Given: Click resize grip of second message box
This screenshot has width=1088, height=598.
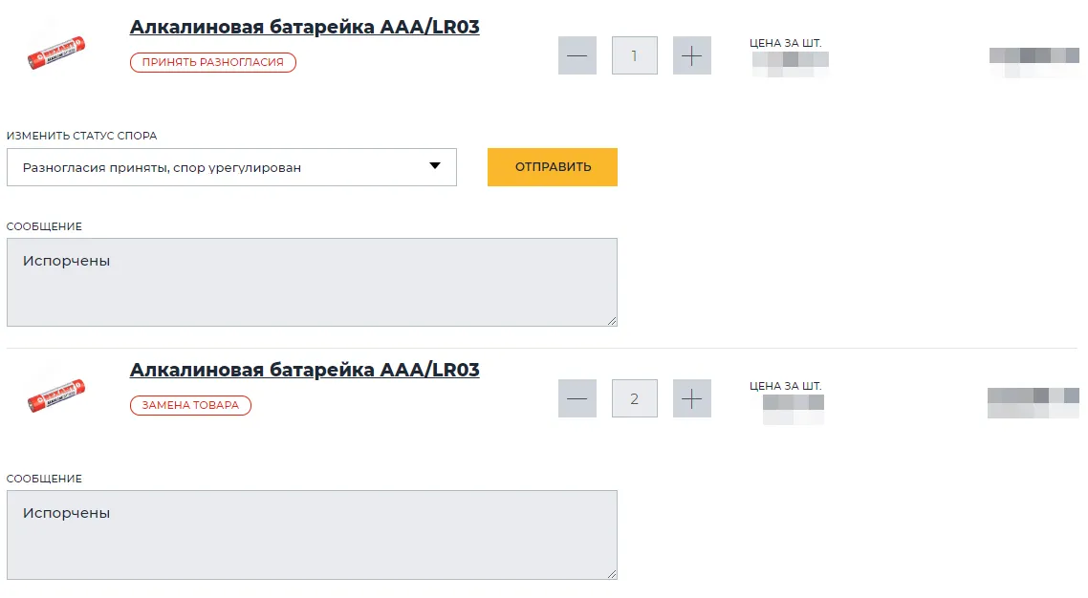Looking at the screenshot, I should point(612,573).
